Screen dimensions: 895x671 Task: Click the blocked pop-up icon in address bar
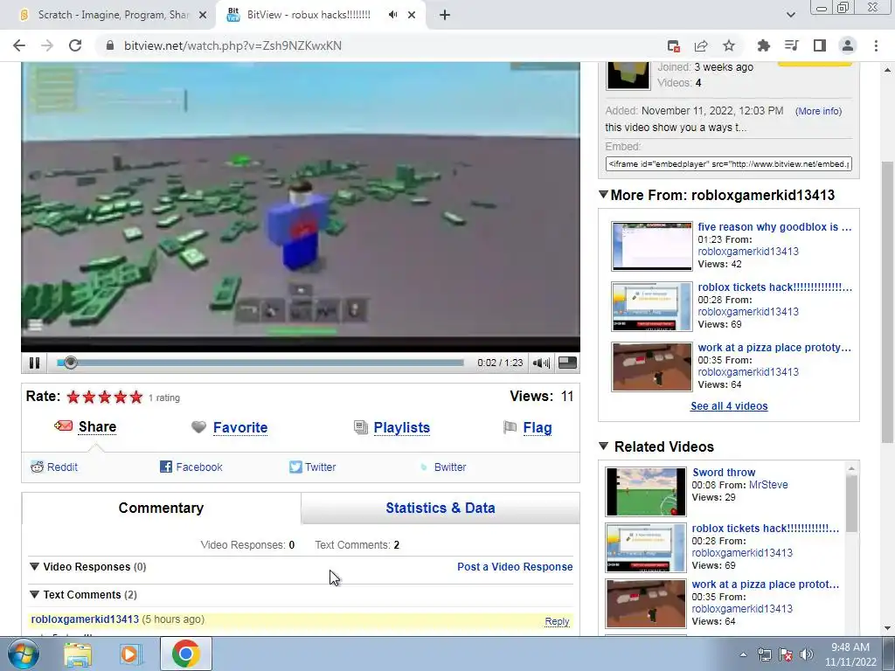[674, 45]
